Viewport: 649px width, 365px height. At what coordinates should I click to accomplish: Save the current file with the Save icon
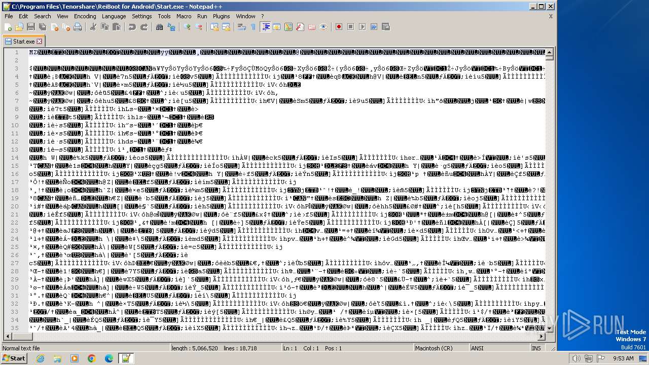(x=30, y=27)
